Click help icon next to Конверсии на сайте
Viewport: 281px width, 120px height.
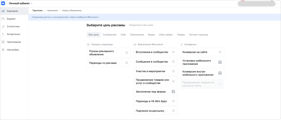pyautogui.click(x=220, y=52)
